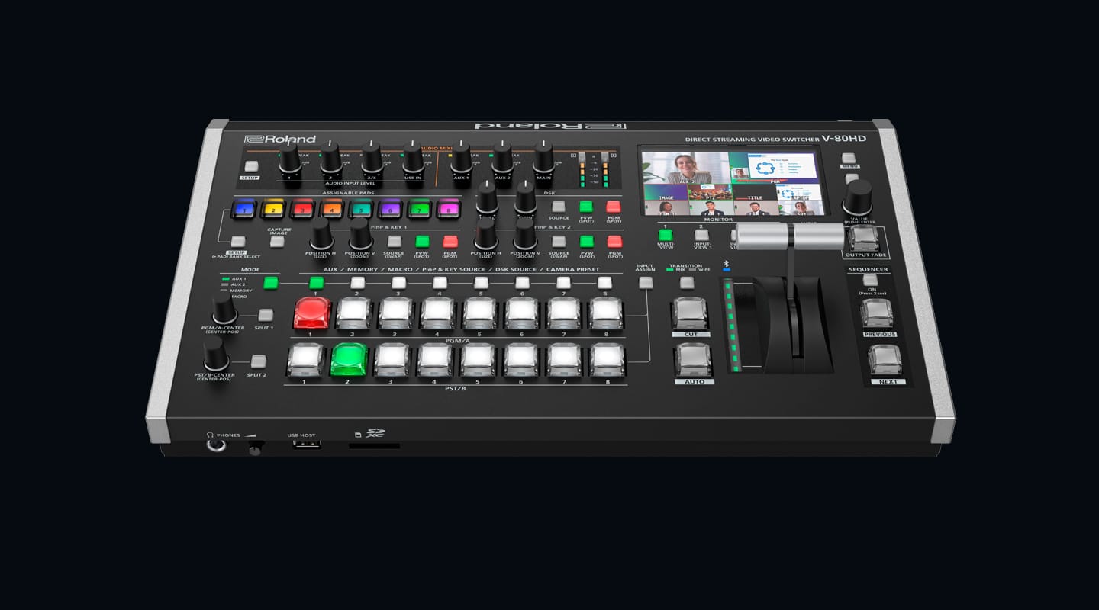Click the VALUE push-enter knob
This screenshot has height=610, width=1099.
[858, 198]
